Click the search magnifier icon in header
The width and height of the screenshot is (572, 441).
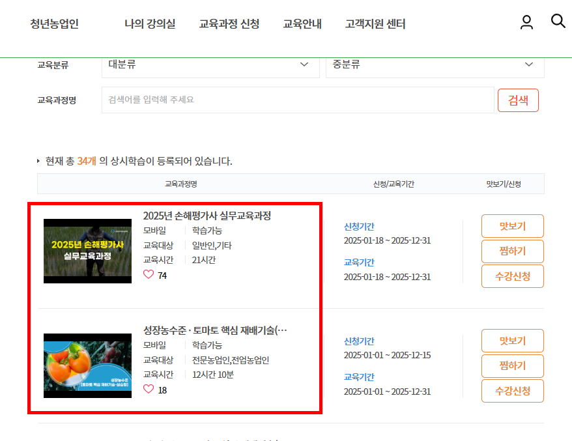(558, 21)
